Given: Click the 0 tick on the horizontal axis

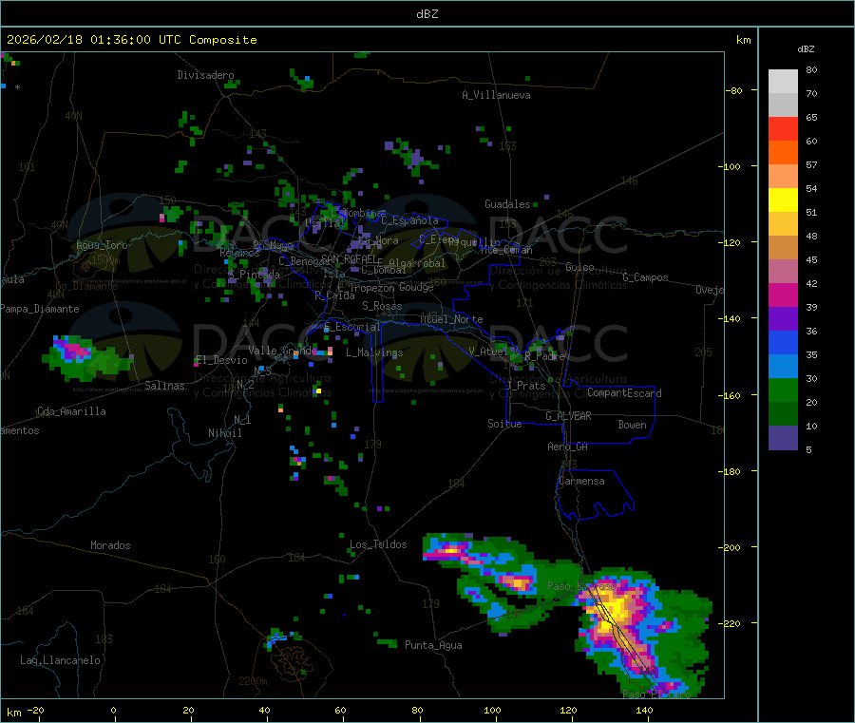Looking at the screenshot, I should [x=113, y=710].
